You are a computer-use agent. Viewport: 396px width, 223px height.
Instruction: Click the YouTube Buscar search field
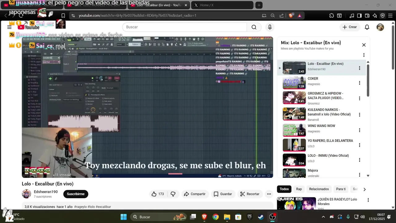185,27
